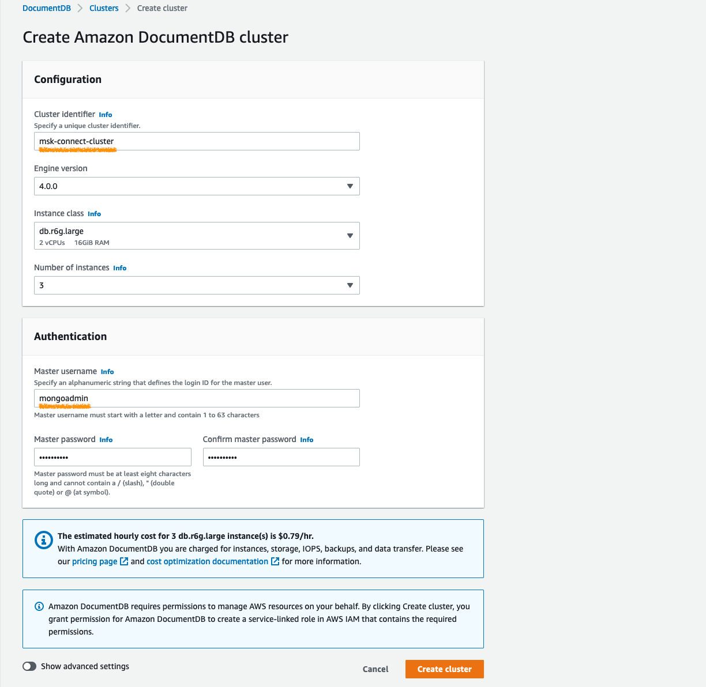Click the '2 vCPUs' text under db.r6g.large
Image resolution: width=706 pixels, height=687 pixels.
52,243
